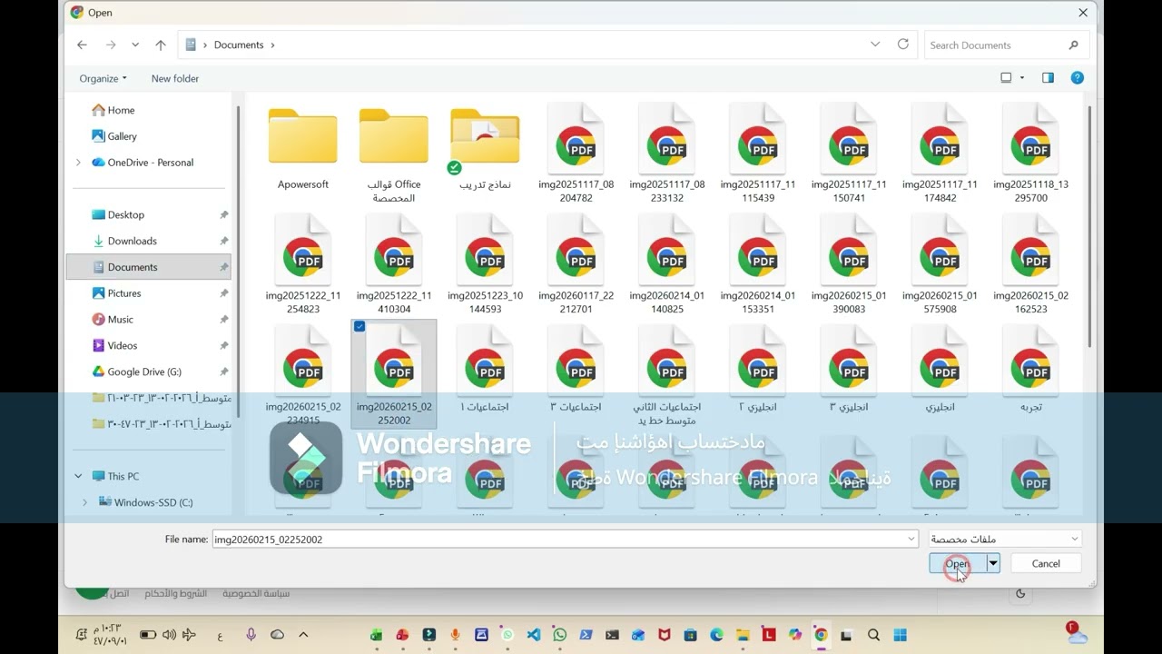Expand the OneDrive - Personal node
The image size is (1162, 654).
point(78,163)
